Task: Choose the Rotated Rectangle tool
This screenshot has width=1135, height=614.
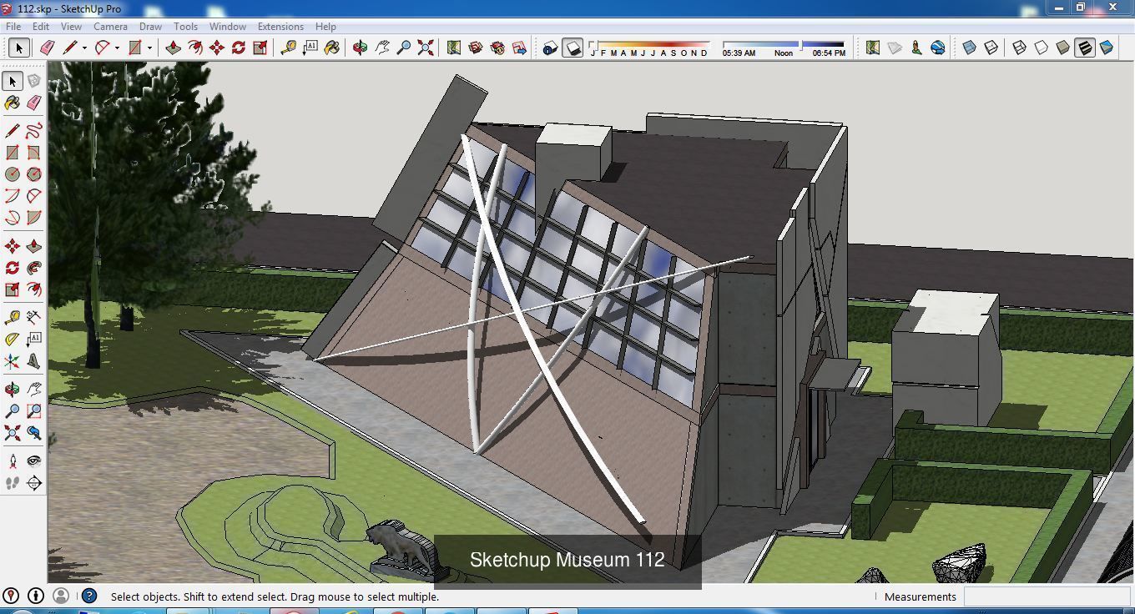Action: 33,153
